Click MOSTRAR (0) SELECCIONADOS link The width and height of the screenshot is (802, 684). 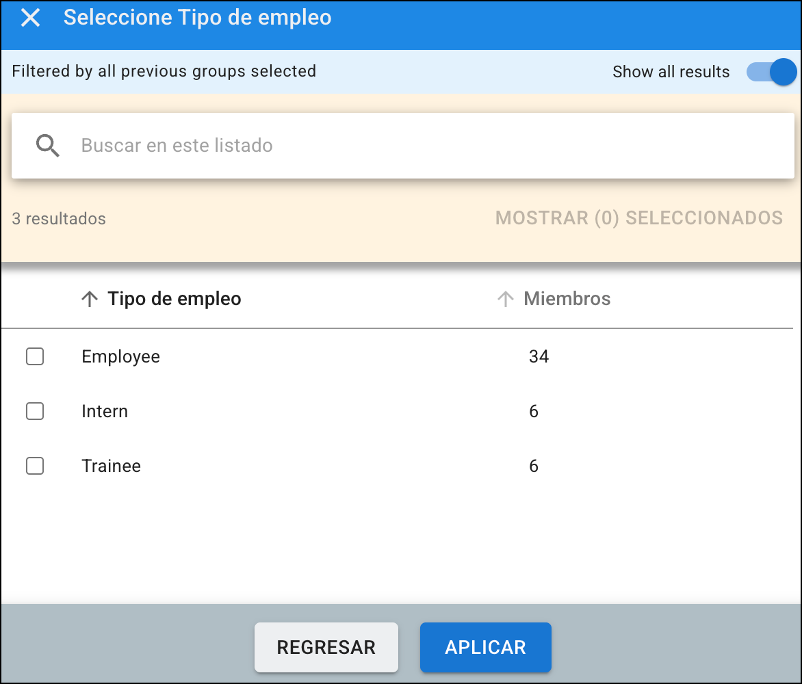coord(639,218)
